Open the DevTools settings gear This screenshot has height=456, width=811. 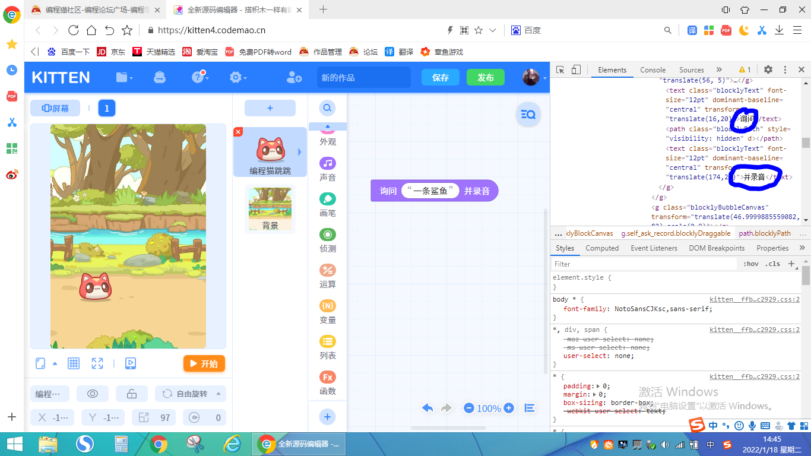point(768,69)
